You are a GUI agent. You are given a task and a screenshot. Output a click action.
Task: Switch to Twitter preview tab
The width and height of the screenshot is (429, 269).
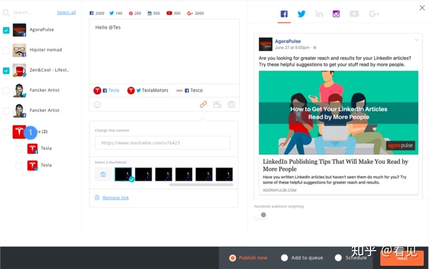301,14
